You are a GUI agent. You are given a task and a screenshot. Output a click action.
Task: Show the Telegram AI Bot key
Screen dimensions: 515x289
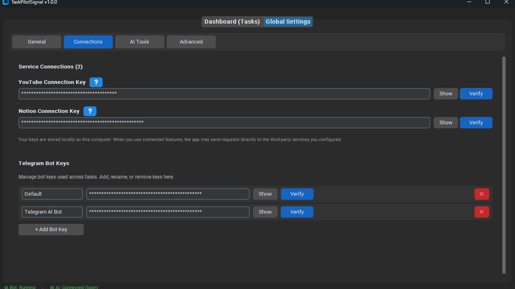265,212
